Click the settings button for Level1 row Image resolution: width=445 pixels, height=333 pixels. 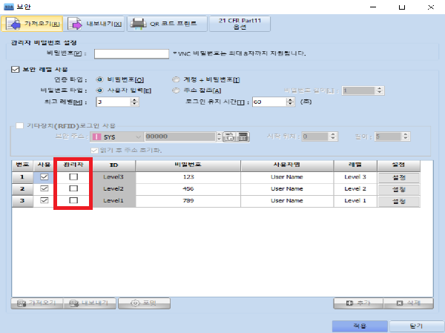(x=398, y=201)
